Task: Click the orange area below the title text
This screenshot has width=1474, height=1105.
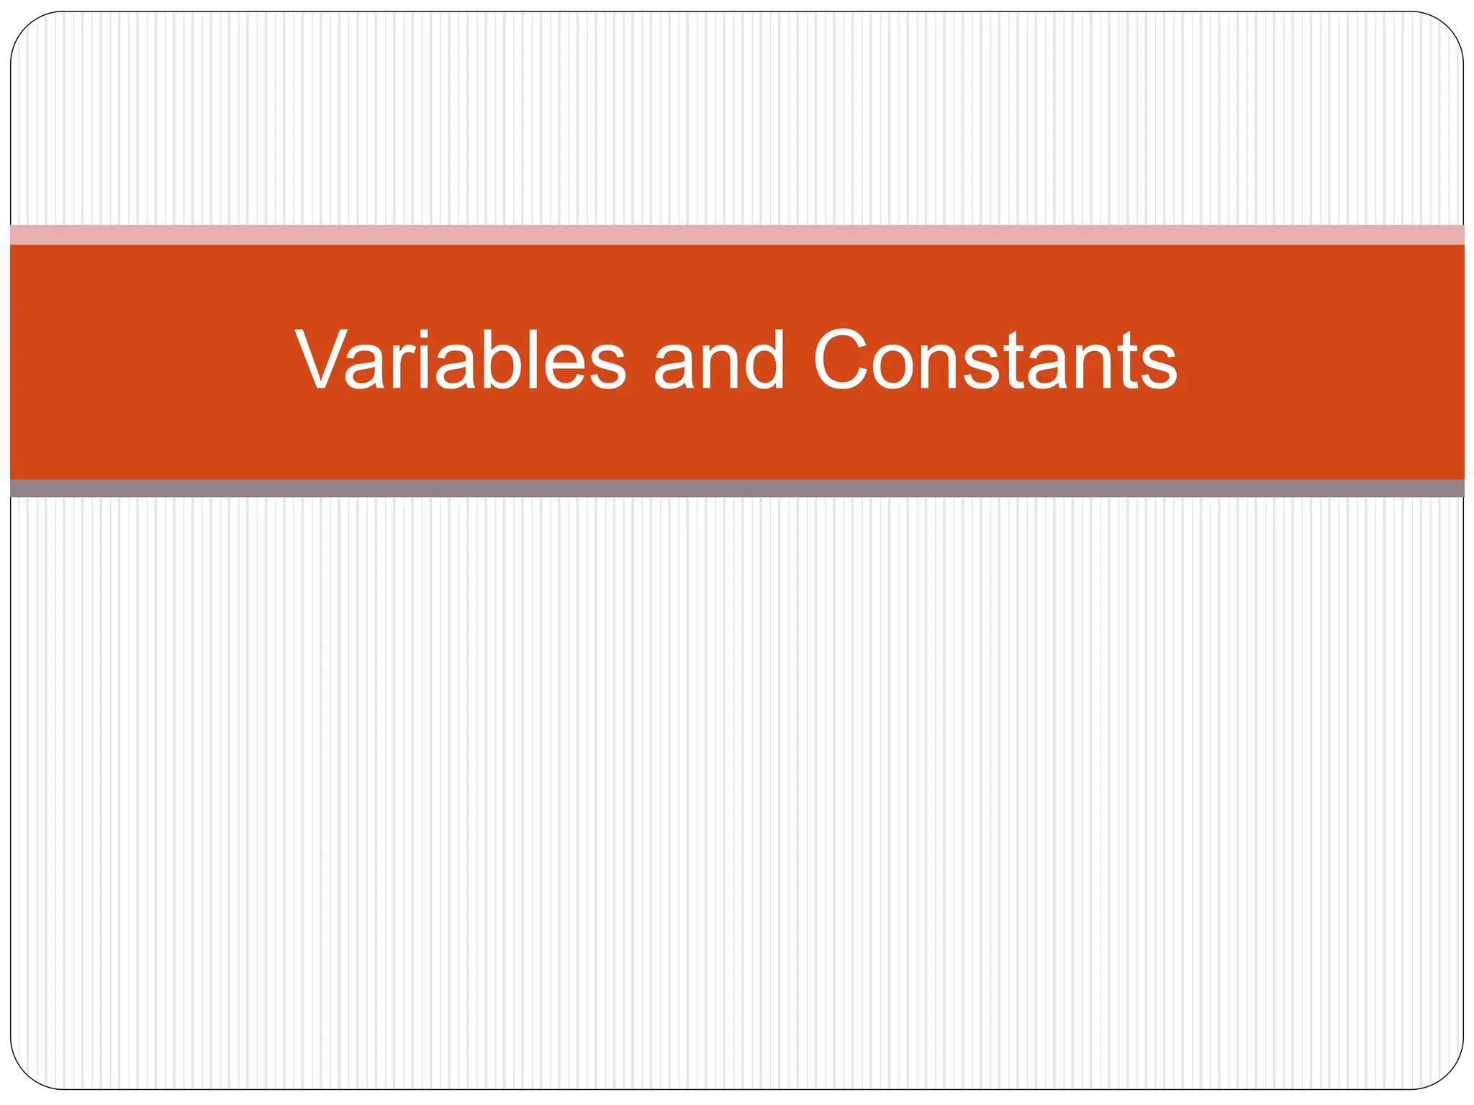Action: tap(737, 437)
